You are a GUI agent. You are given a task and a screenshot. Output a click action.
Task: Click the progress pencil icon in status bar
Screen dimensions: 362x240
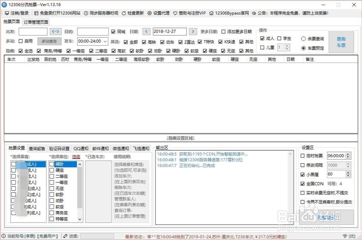pos(65,236)
